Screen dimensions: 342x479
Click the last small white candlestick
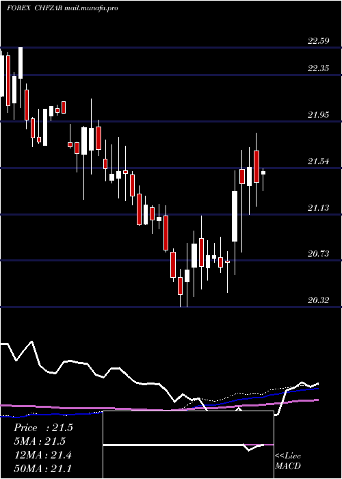(263, 173)
